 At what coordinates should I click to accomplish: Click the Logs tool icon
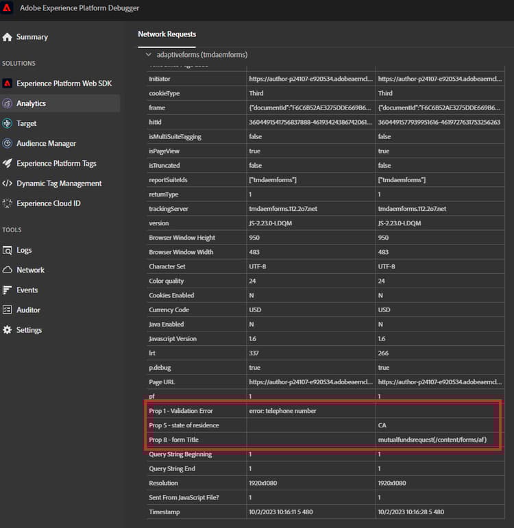pos(8,250)
